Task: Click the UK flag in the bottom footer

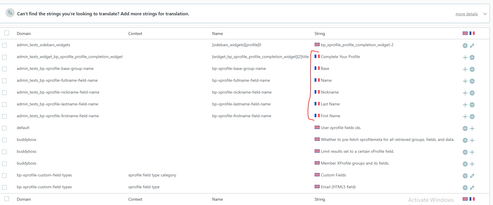Action: 465,199
